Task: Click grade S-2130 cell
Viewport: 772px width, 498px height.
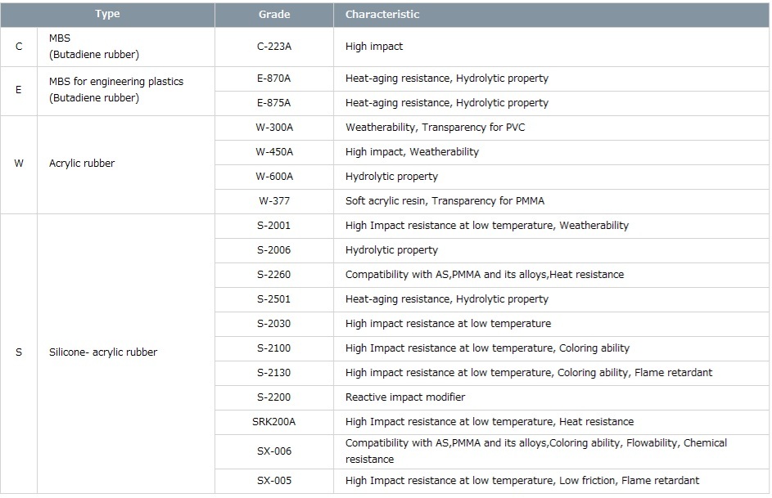Action: click(x=273, y=373)
